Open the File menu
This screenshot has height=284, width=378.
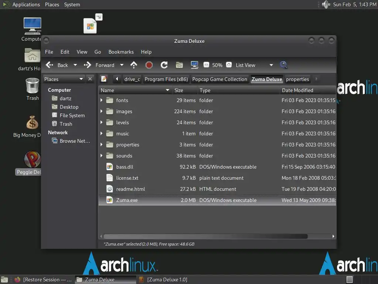point(49,52)
